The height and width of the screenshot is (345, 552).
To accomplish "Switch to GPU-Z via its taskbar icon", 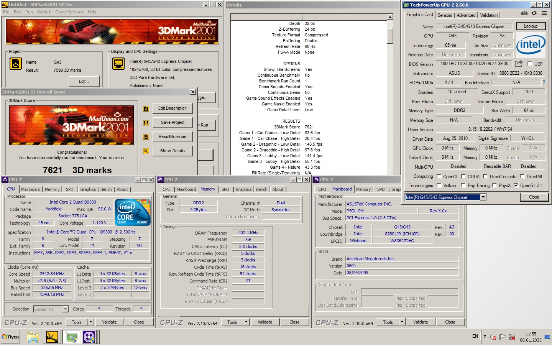I will [71, 337].
